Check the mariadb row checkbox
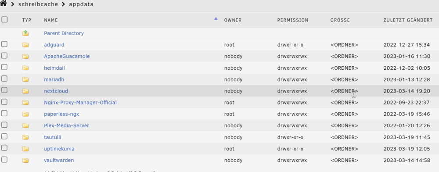 pos(4,79)
